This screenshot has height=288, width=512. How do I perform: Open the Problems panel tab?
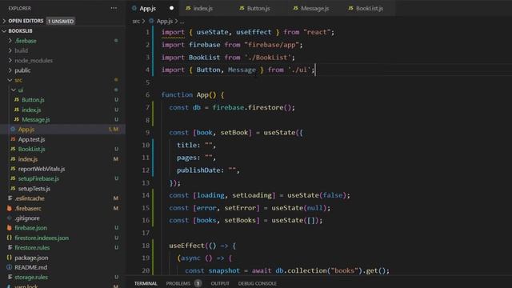178,283
